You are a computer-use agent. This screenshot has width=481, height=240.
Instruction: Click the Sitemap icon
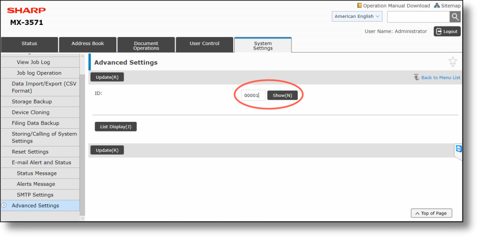(x=437, y=5)
